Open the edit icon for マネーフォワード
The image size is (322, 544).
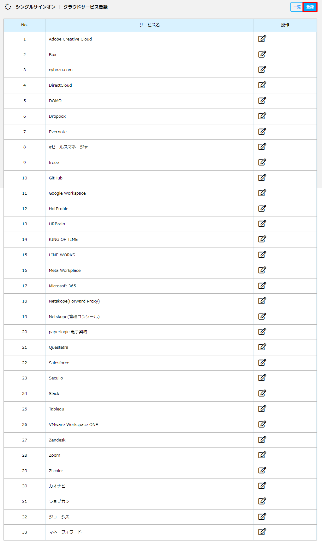coord(262,532)
